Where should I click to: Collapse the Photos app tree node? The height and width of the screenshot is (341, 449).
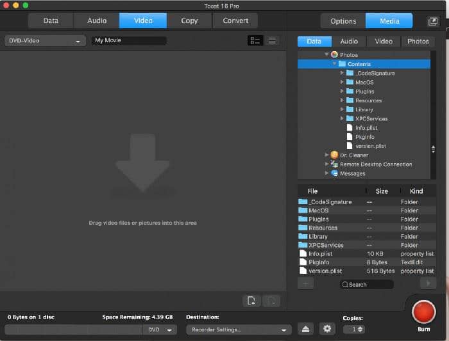326,54
